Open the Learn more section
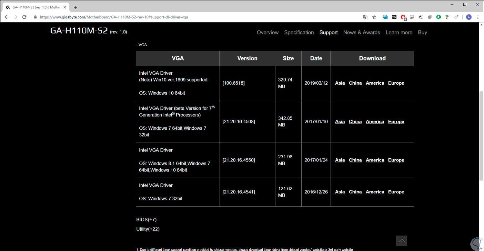The image size is (484, 251). coord(399,33)
